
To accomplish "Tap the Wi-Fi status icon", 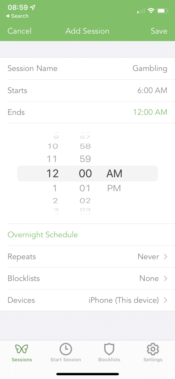I will coord(151,11).
